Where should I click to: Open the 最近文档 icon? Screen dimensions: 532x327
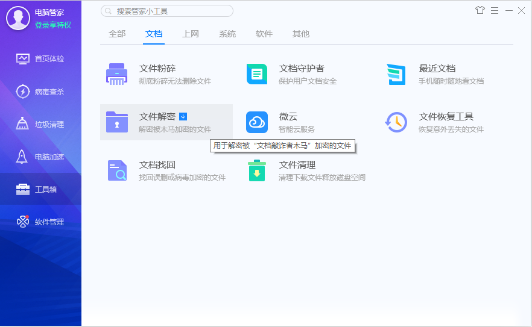(x=396, y=74)
